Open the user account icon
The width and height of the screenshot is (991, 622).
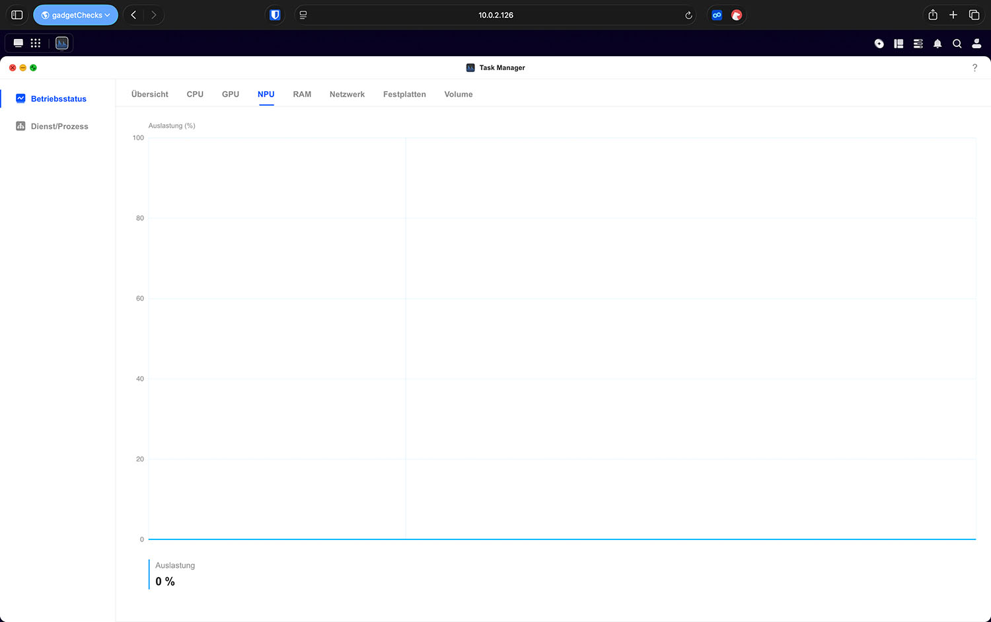coord(976,44)
